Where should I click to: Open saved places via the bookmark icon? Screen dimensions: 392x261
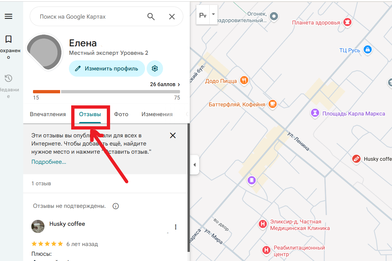point(8,39)
